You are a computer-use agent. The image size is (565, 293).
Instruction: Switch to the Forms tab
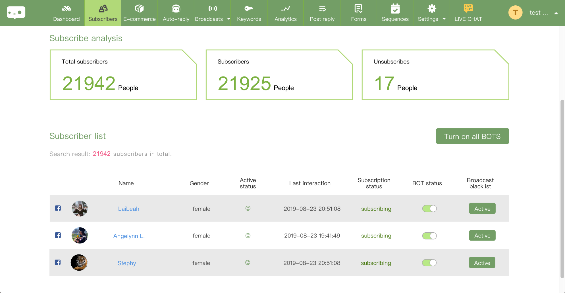tap(358, 13)
